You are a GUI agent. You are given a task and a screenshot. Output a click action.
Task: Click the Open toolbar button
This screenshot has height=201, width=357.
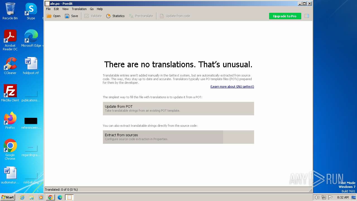pyautogui.click(x=54, y=16)
